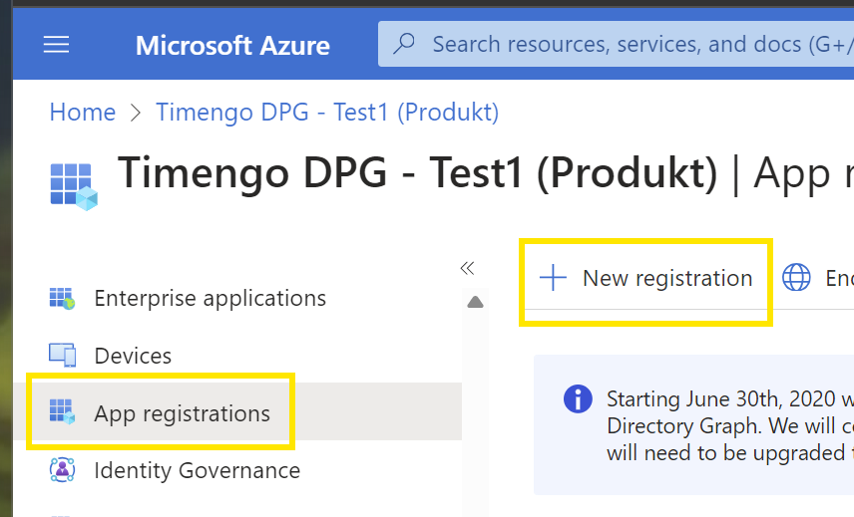This screenshot has height=517, width=854.
Task: Select App registrations menu label
Action: (x=182, y=413)
